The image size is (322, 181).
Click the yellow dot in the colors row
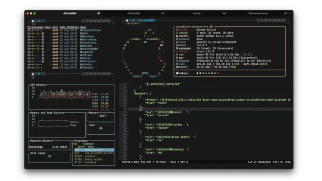coord(212,73)
